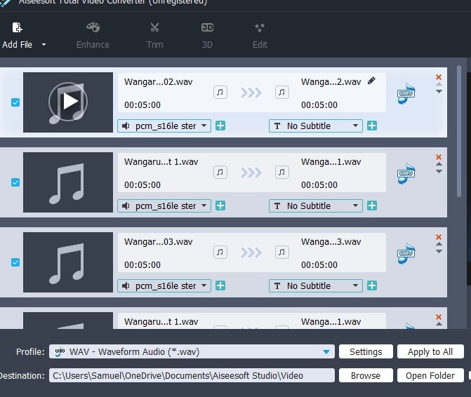
Task: Open the 3D settings tool
Action: [x=207, y=35]
